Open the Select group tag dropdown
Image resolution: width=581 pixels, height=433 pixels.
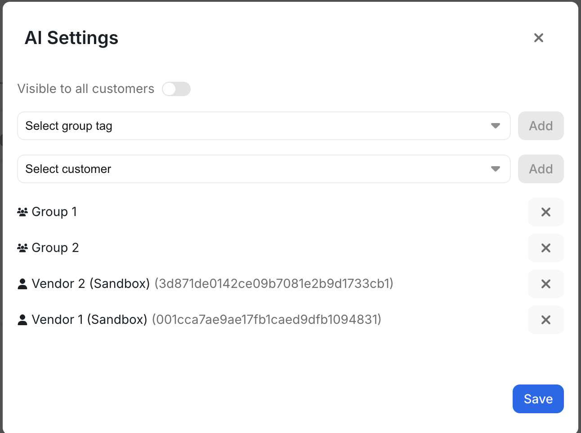click(264, 126)
